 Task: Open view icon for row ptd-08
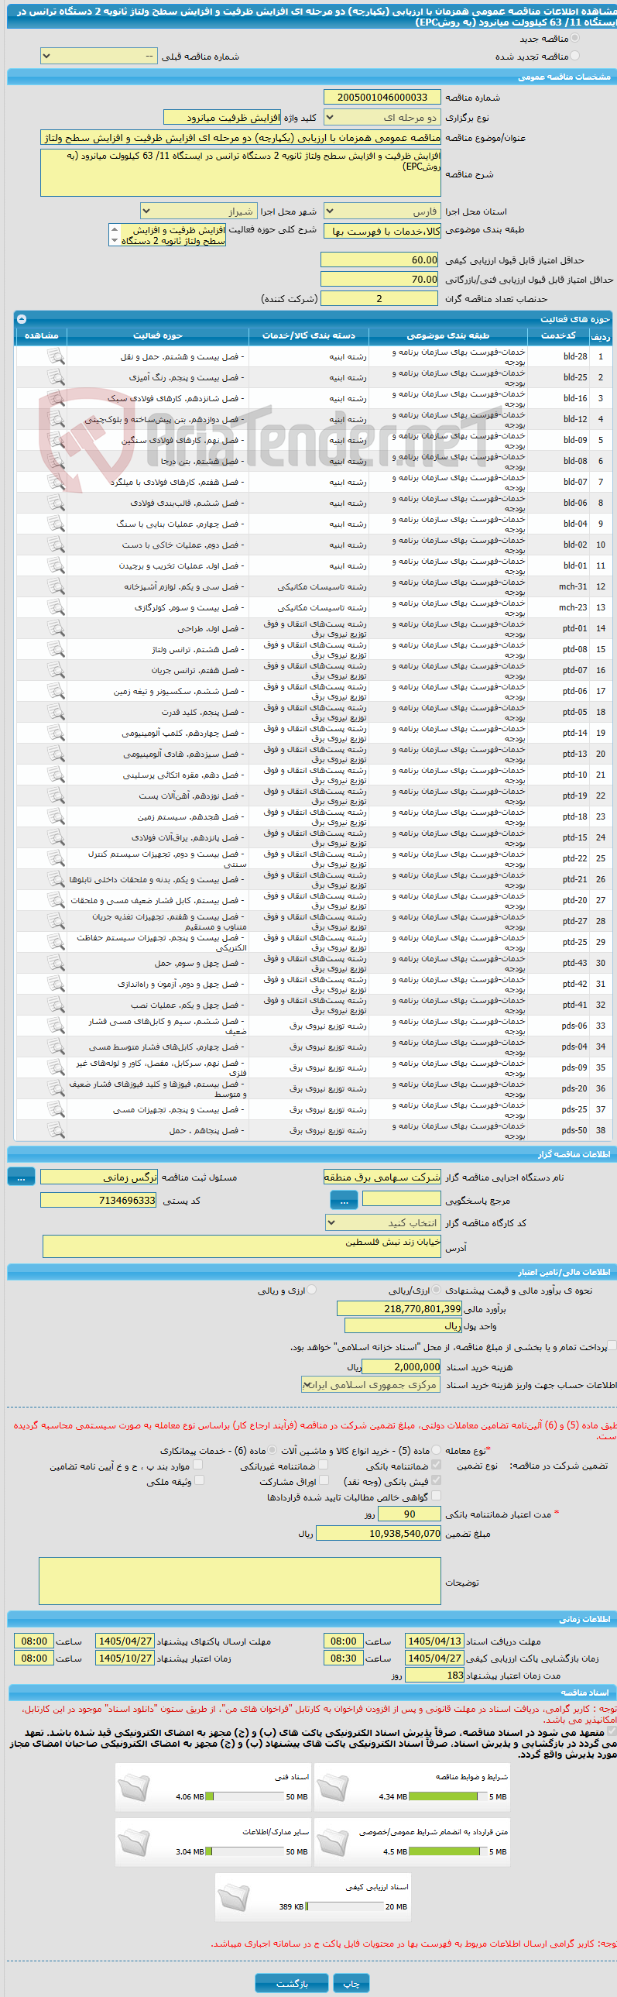pos(55,649)
